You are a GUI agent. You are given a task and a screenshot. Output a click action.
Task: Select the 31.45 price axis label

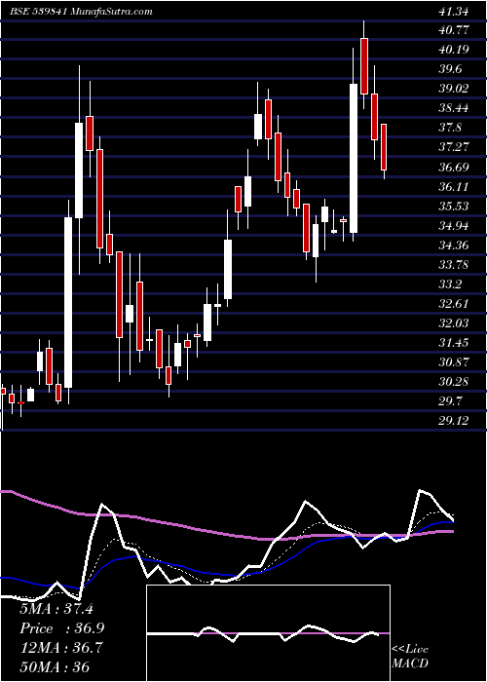[x=454, y=343]
